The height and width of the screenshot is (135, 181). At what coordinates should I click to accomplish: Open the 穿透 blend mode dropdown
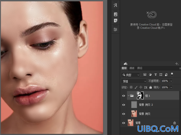(x=134, y=81)
